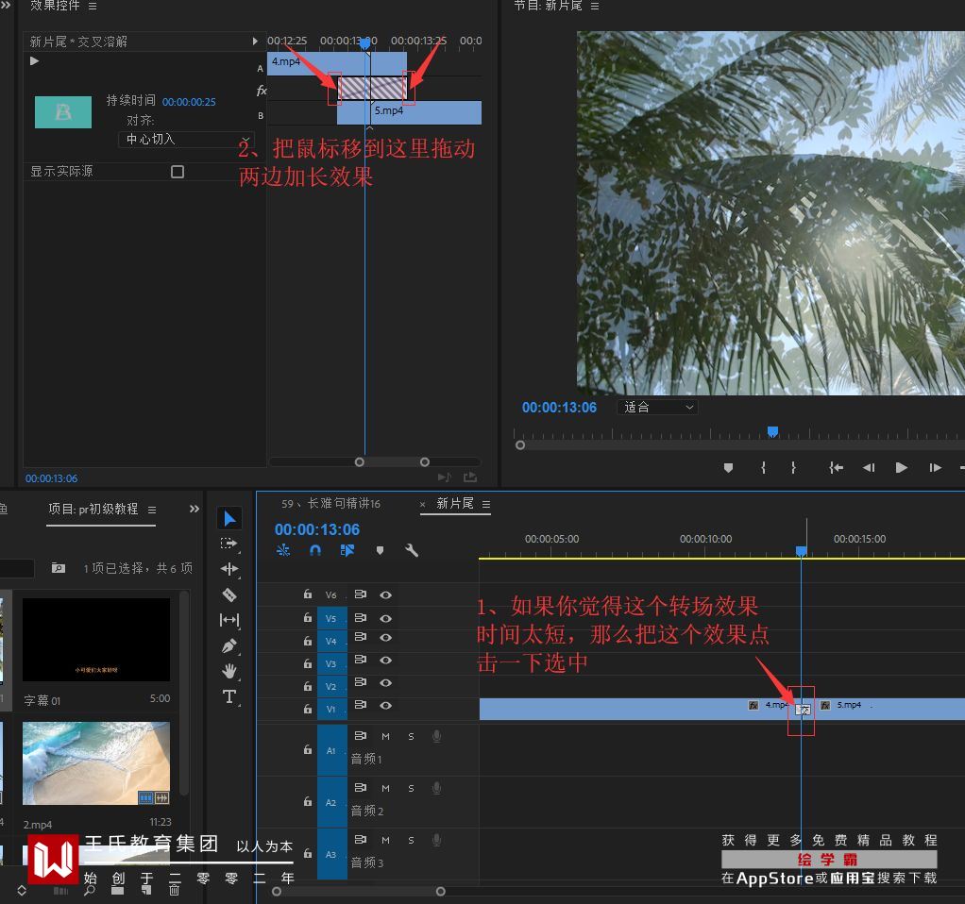The height and width of the screenshot is (904, 965).
Task: Select the Pen tool
Action: tap(229, 645)
